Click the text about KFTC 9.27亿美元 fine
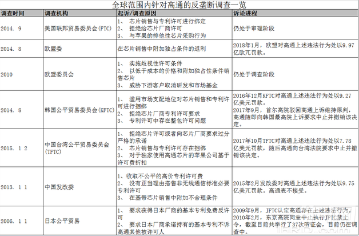The height and width of the screenshot is (236, 359). tap(292, 99)
